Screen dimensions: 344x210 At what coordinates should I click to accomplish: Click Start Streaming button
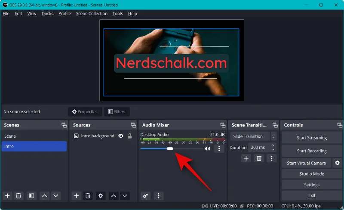312,138
